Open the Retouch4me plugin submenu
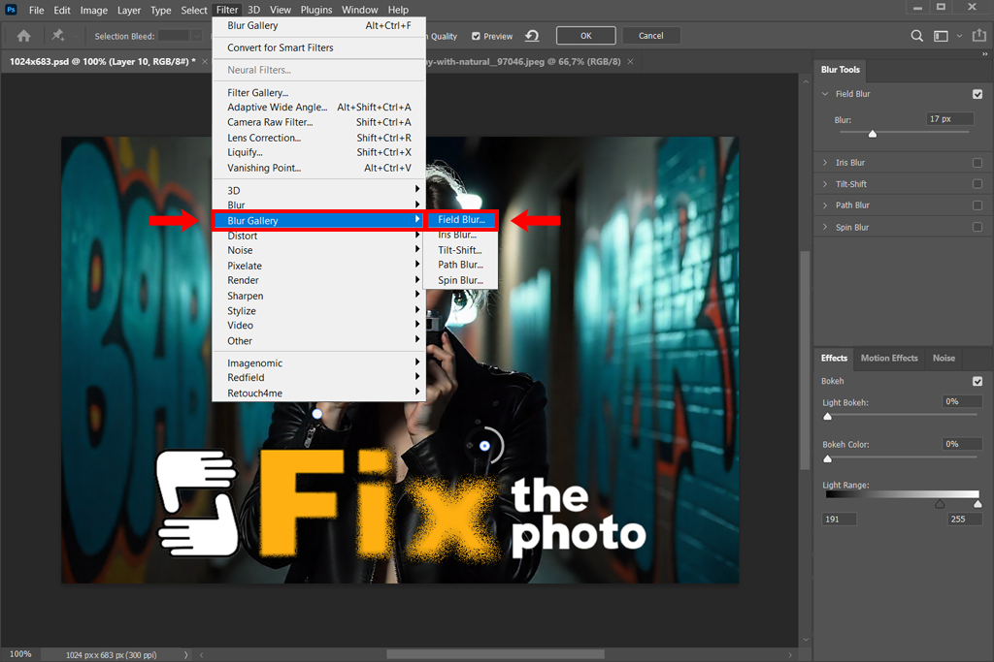 318,393
